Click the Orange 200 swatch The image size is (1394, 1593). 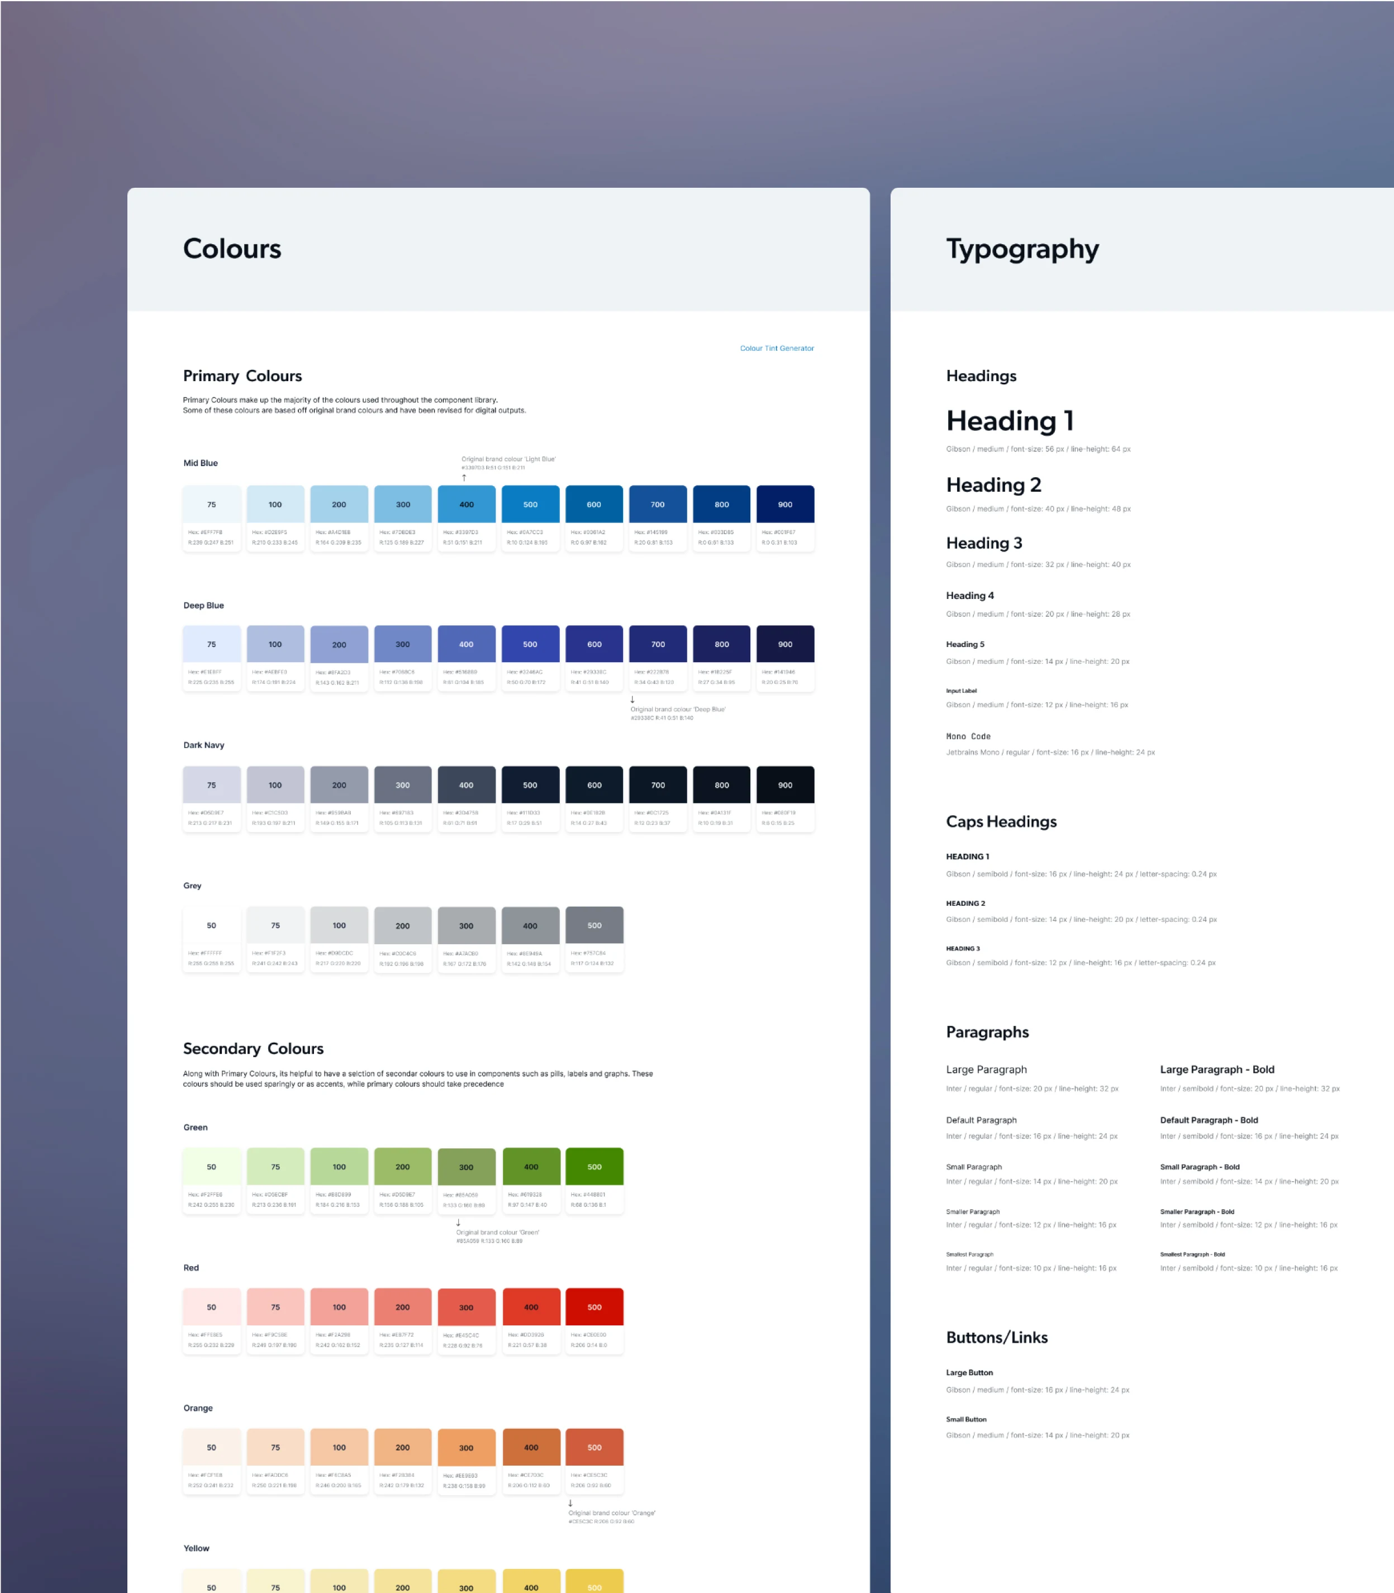tap(403, 1462)
